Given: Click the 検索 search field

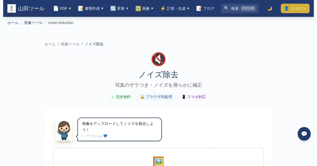Looking at the screenshot, I should click(x=240, y=8).
